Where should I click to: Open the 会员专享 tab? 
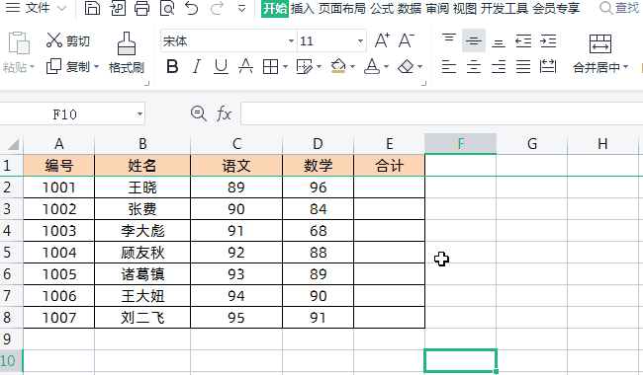556,8
